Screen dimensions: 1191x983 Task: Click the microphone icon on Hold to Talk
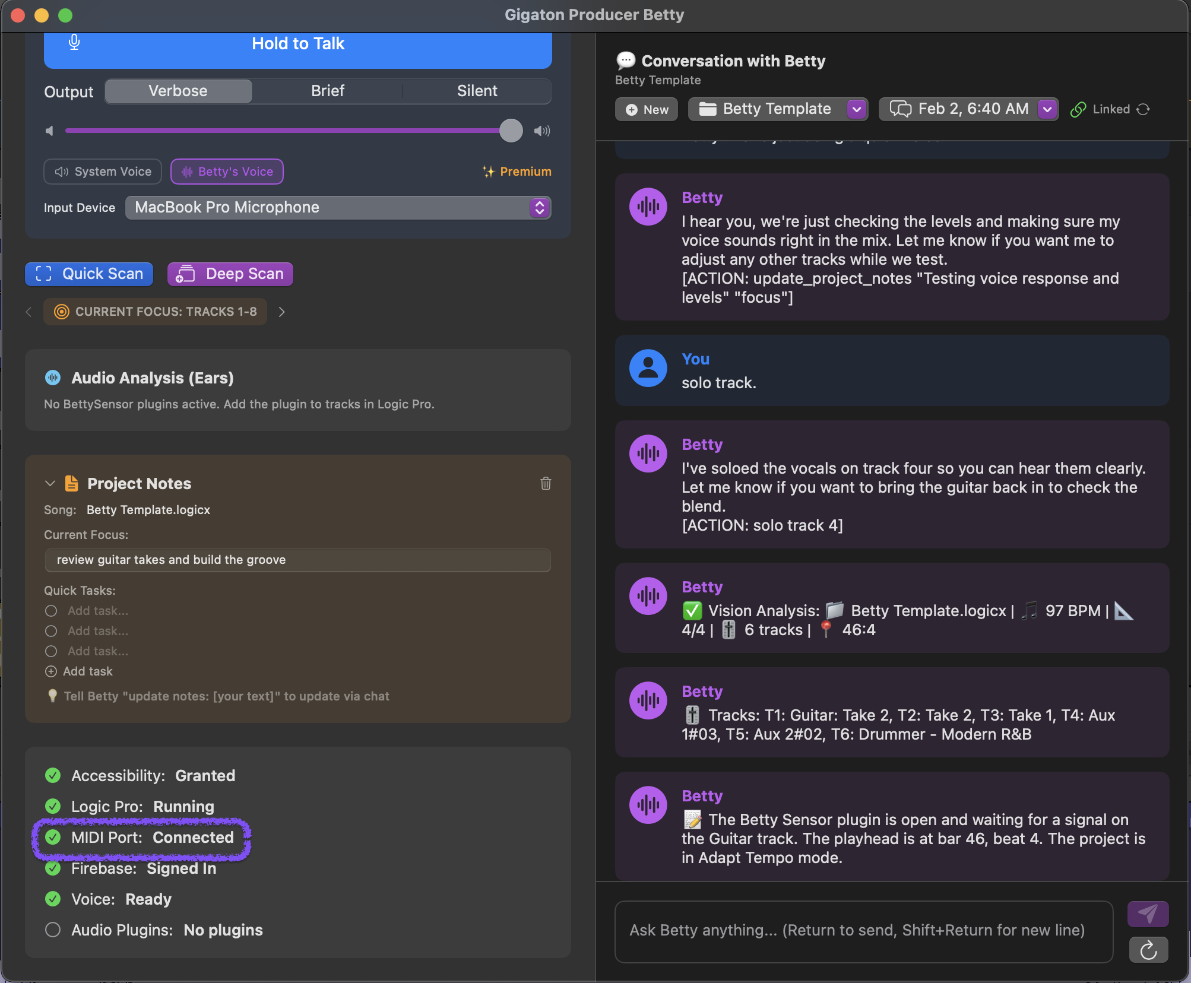(x=74, y=43)
